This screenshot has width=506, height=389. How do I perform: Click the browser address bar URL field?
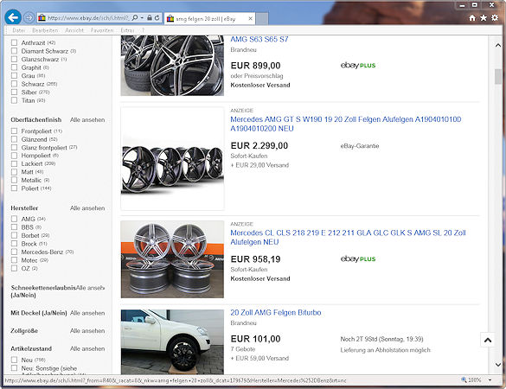[x=87, y=18]
